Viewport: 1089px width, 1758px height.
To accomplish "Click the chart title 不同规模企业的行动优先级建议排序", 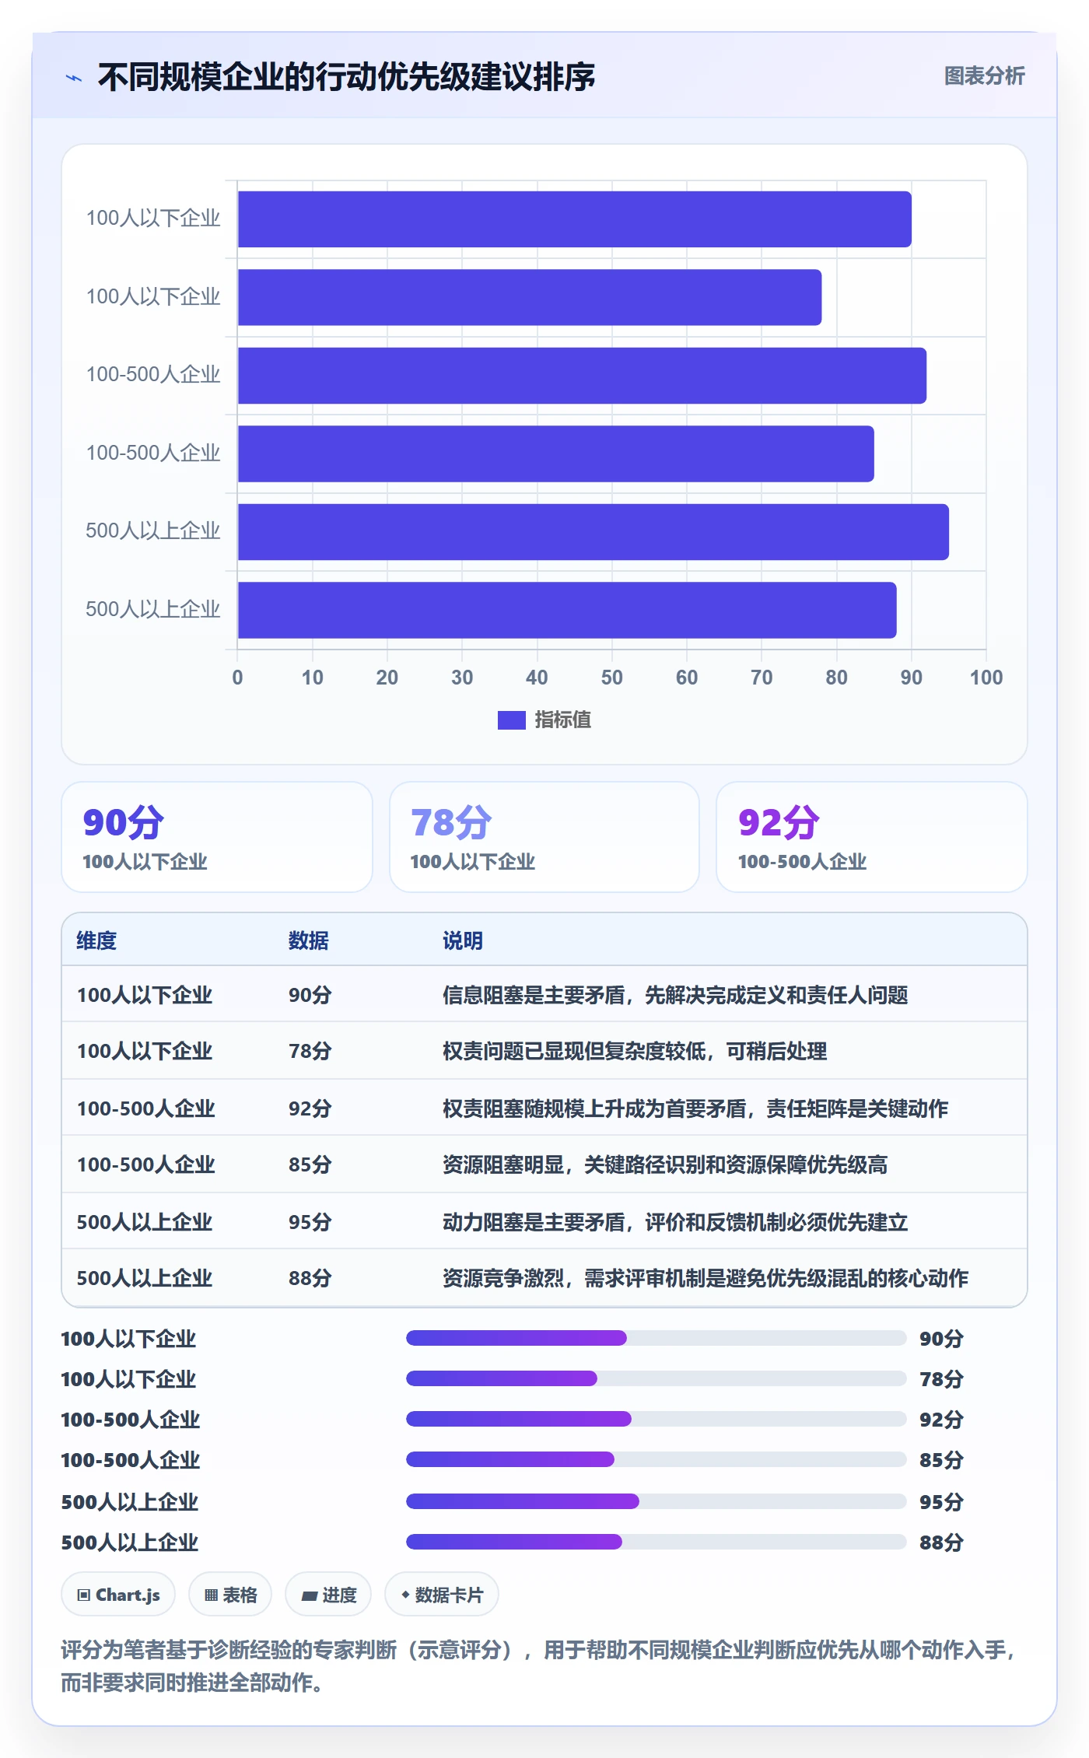I will [x=346, y=77].
